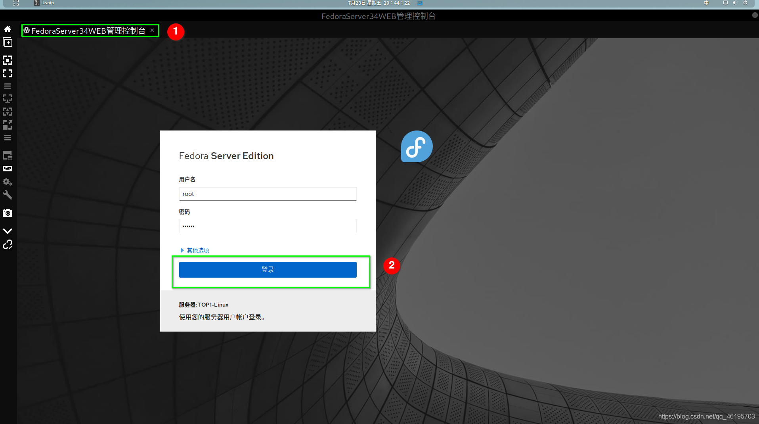
Task: Open the 中 input method indicator
Action: coord(706,3)
